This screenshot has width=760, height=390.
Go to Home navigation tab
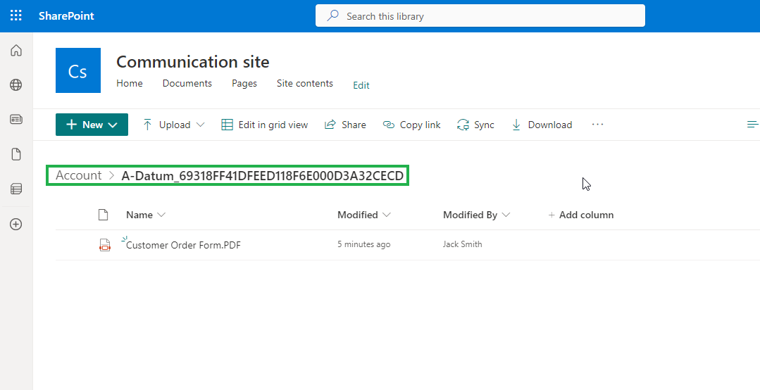pos(130,83)
